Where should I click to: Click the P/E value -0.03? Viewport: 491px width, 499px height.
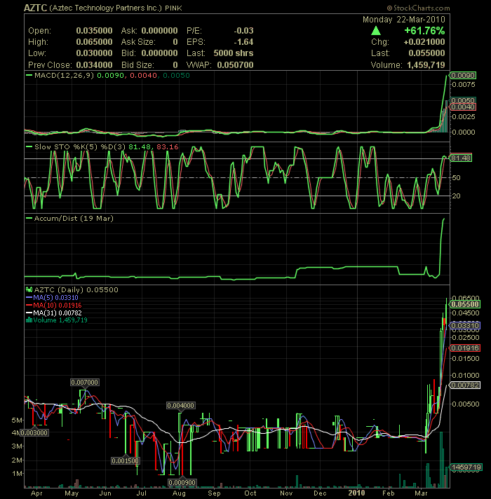tap(243, 31)
